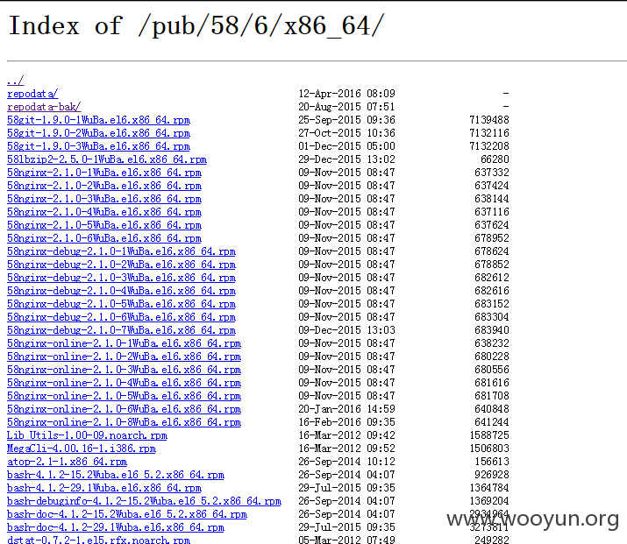This screenshot has width=627, height=544.
Task: Download MegaCli-4.00.16-1.i386.rpm
Action: 82,449
